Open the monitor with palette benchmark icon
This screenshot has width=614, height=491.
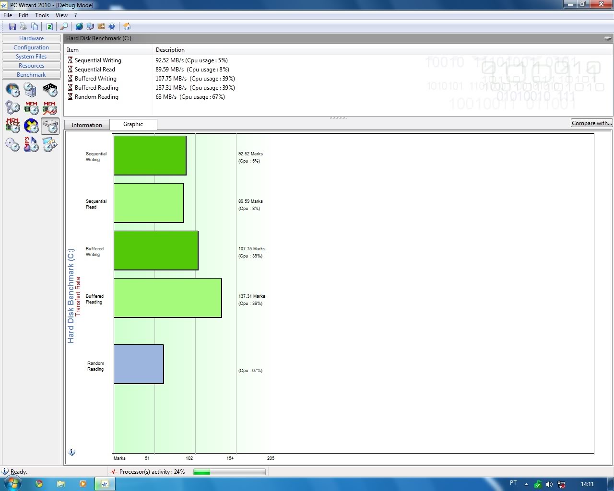coord(49,144)
